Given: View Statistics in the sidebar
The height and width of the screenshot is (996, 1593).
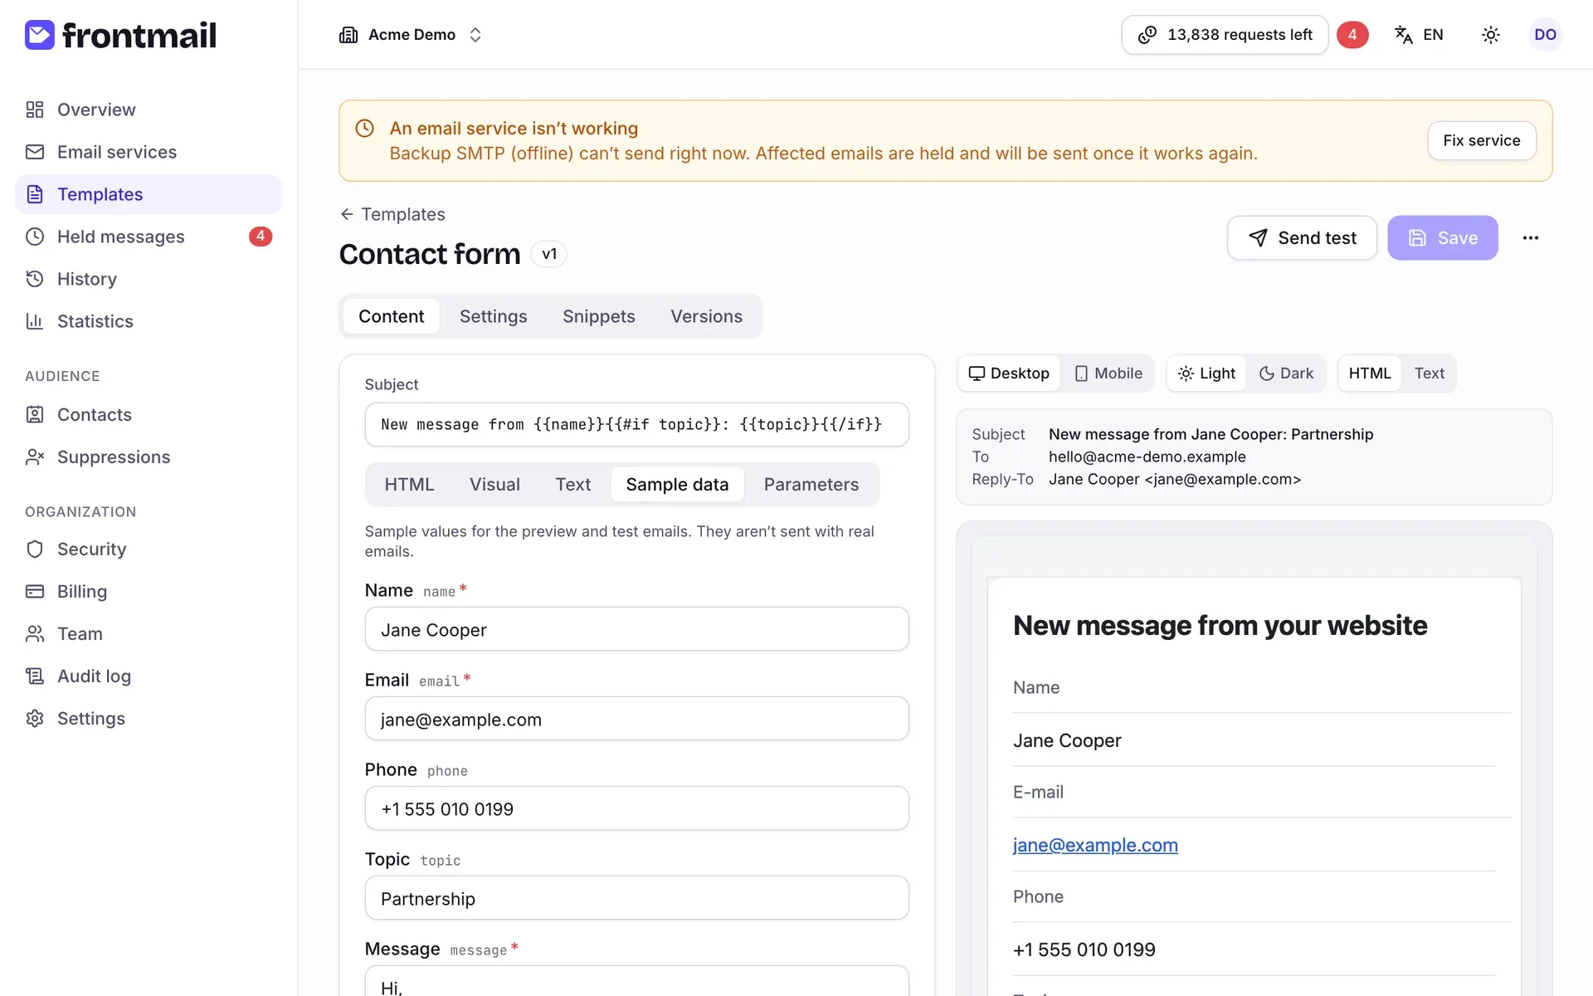Looking at the screenshot, I should (149, 321).
